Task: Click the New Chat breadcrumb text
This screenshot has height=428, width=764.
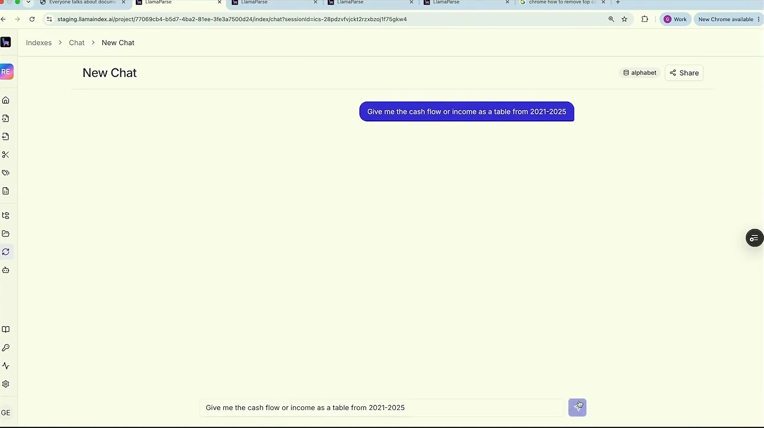Action: point(118,42)
